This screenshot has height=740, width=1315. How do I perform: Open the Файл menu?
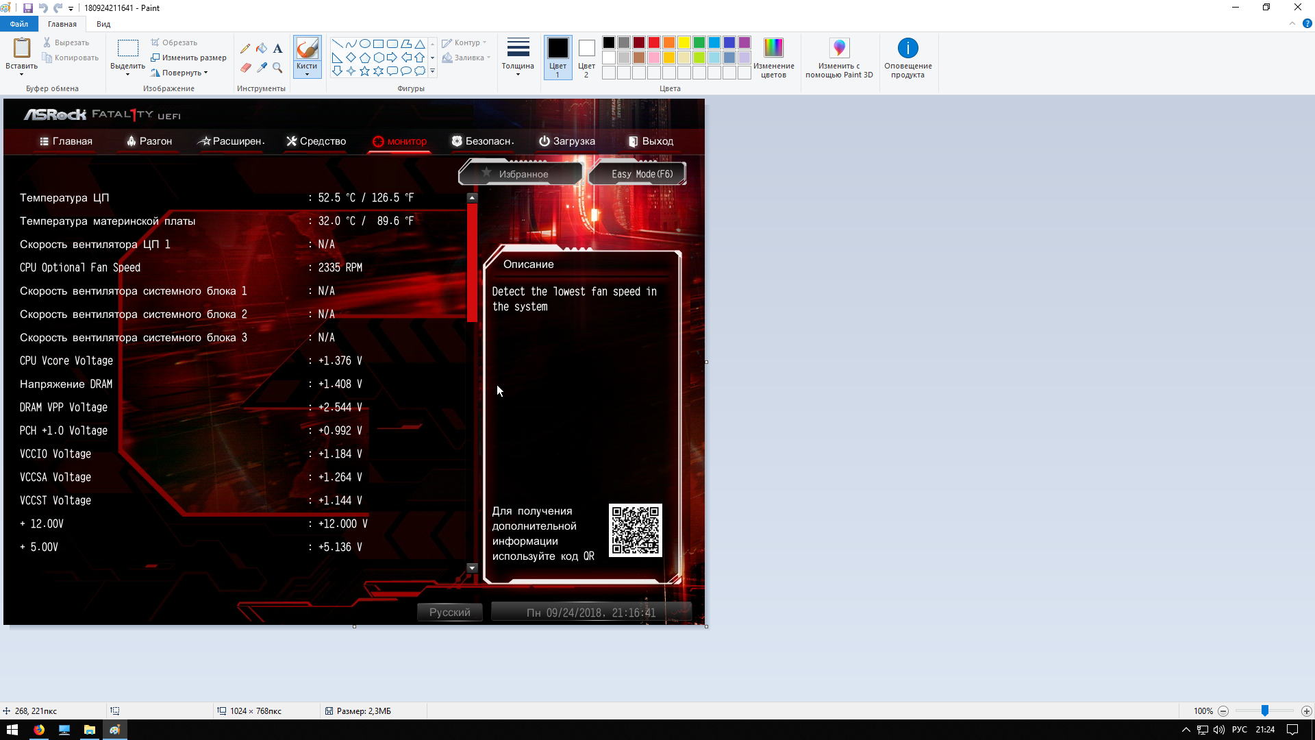[19, 24]
